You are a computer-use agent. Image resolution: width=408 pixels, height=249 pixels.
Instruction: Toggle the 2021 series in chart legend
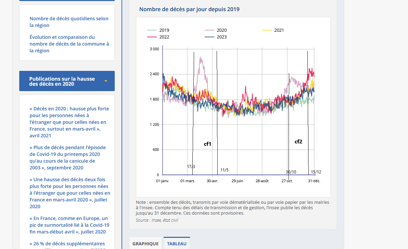[x=273, y=30]
